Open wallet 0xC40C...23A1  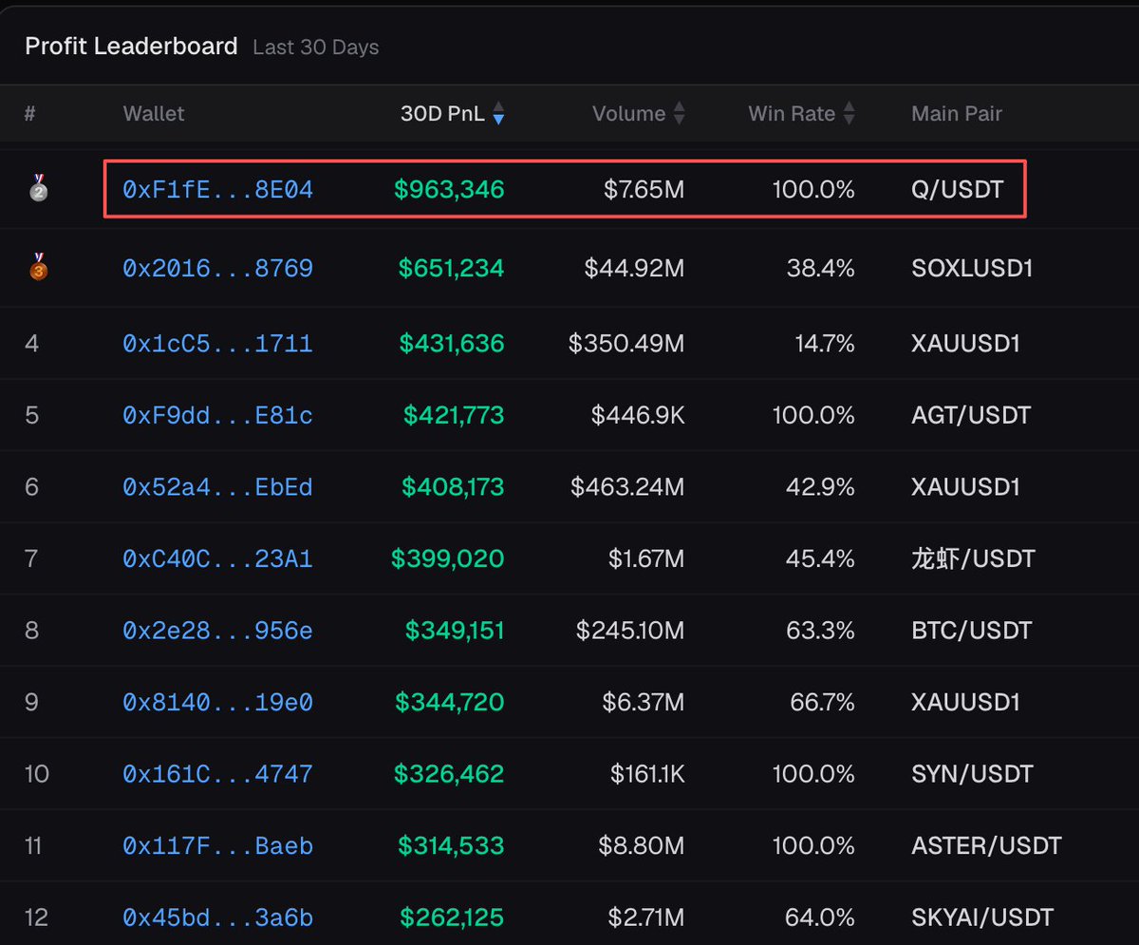(x=217, y=558)
